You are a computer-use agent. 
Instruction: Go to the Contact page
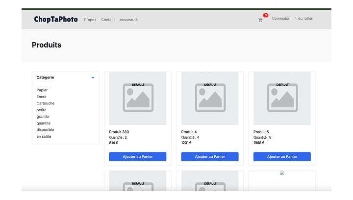click(108, 20)
